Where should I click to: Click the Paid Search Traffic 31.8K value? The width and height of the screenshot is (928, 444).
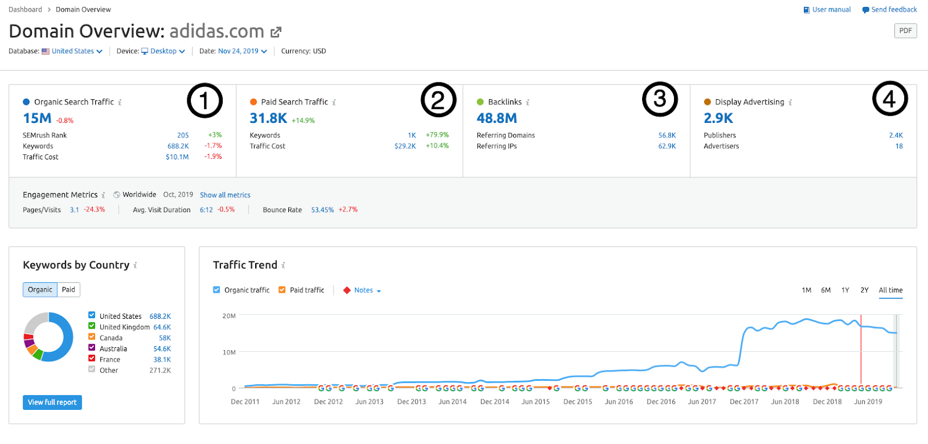pyautogui.click(x=269, y=118)
